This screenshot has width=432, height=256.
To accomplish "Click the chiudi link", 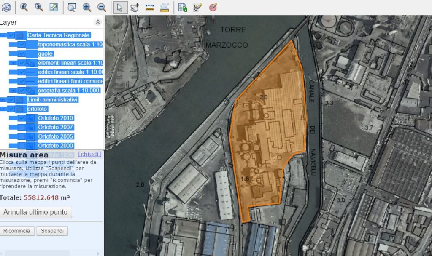I will click(89, 154).
